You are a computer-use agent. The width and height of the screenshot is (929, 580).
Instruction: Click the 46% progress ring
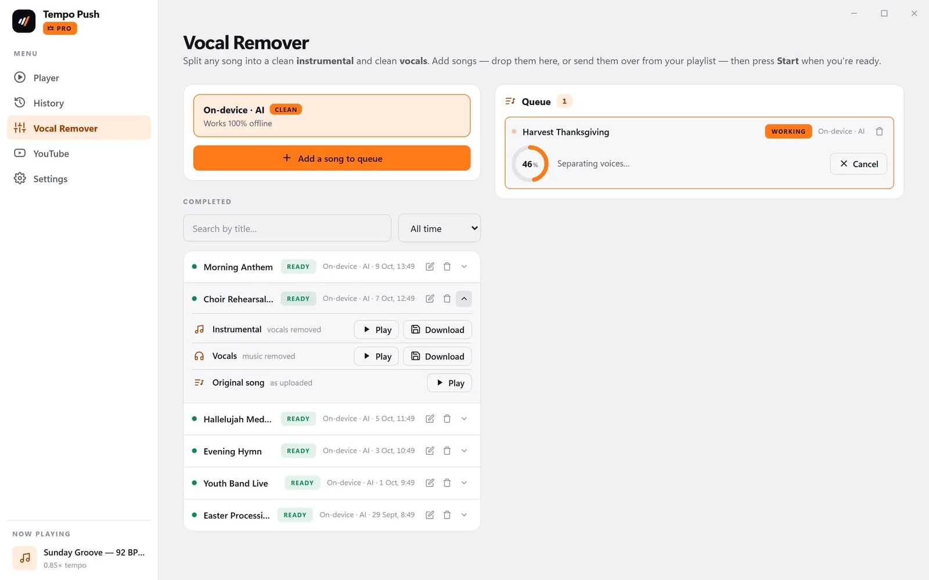[530, 164]
